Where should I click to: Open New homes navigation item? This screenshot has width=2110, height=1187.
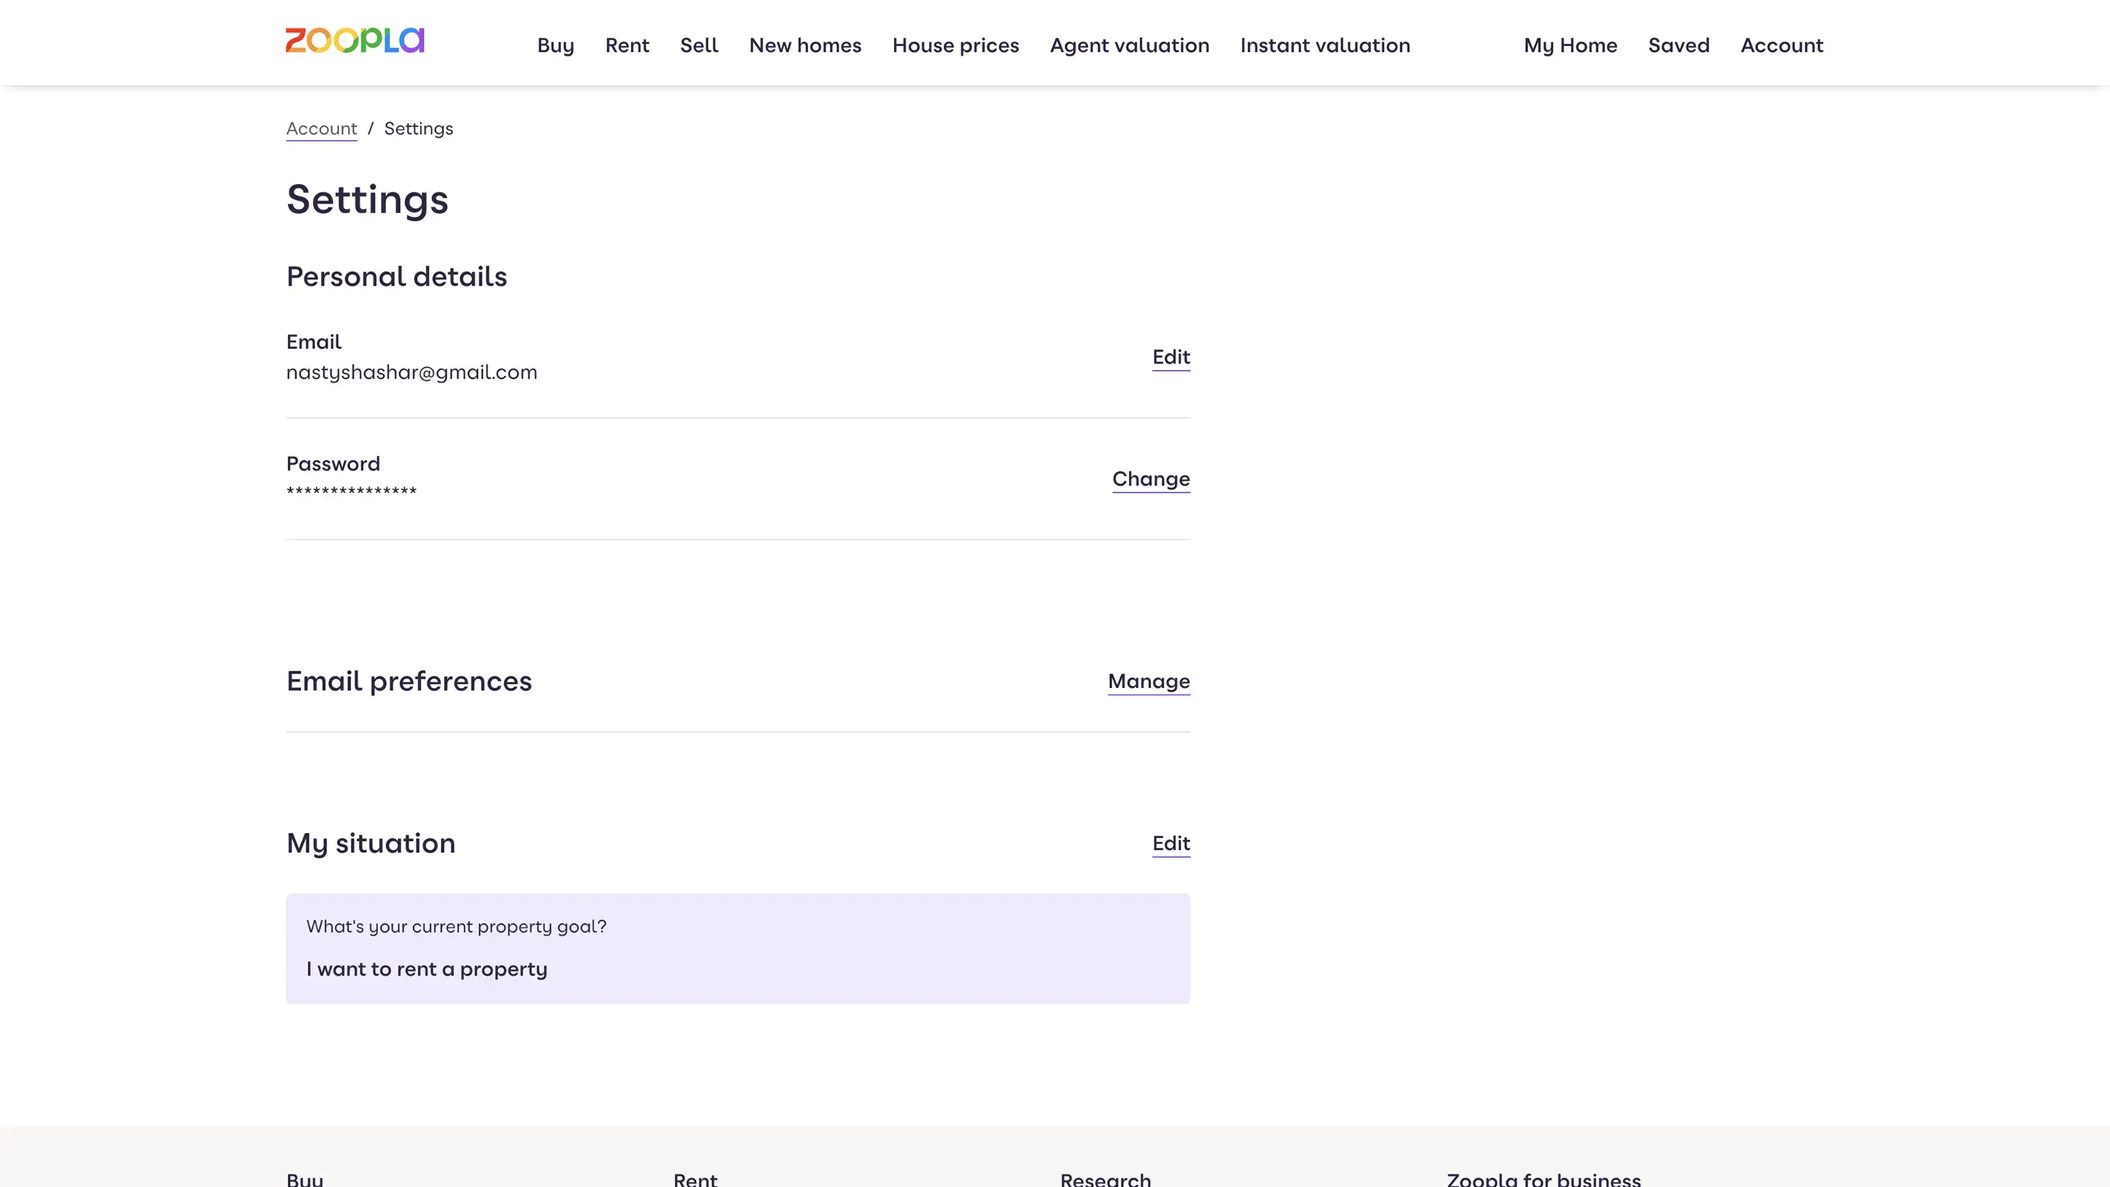point(804,46)
